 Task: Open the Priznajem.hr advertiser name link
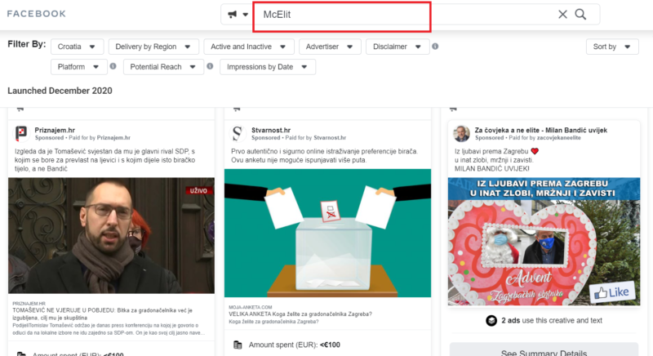coord(55,131)
